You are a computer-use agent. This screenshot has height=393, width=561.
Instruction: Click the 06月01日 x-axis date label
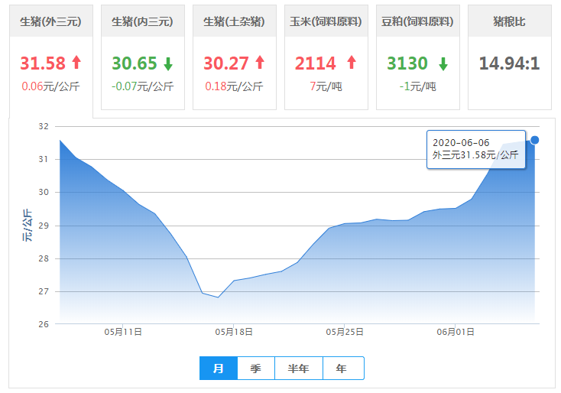coord(456,332)
